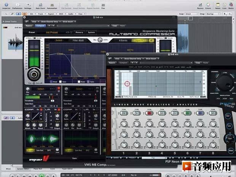Open the Track menu in the arrange area
This screenshot has height=177, width=236.
[x=41, y=14]
